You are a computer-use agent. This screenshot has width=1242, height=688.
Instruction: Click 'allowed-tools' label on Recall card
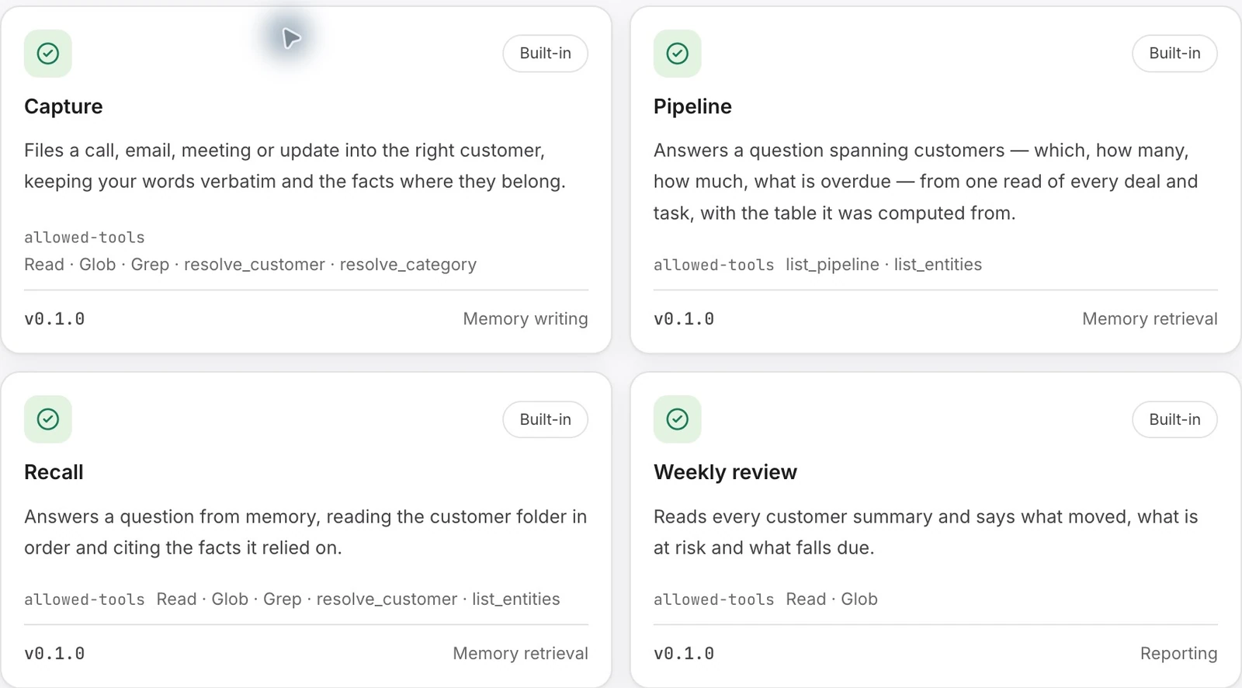pos(85,599)
